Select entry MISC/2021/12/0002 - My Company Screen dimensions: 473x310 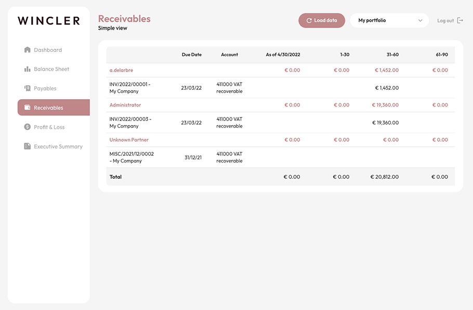click(x=132, y=157)
